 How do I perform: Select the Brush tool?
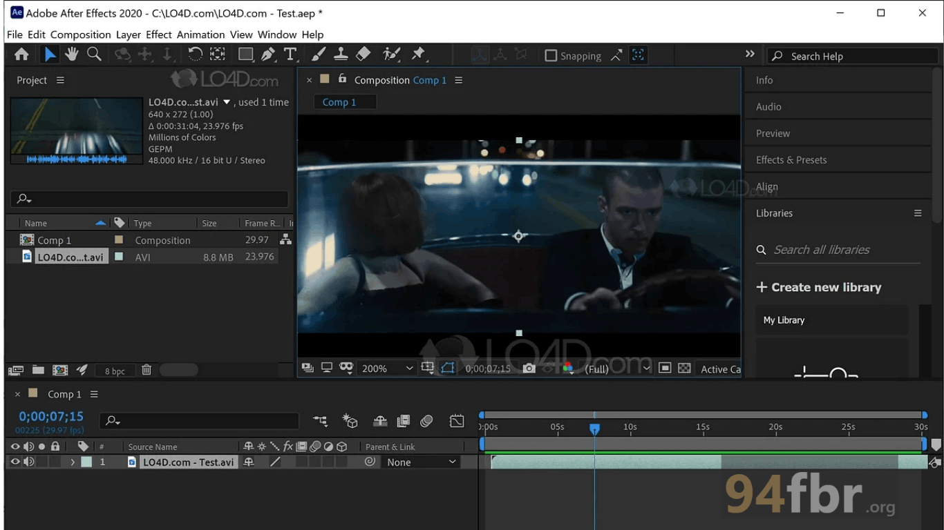point(319,55)
